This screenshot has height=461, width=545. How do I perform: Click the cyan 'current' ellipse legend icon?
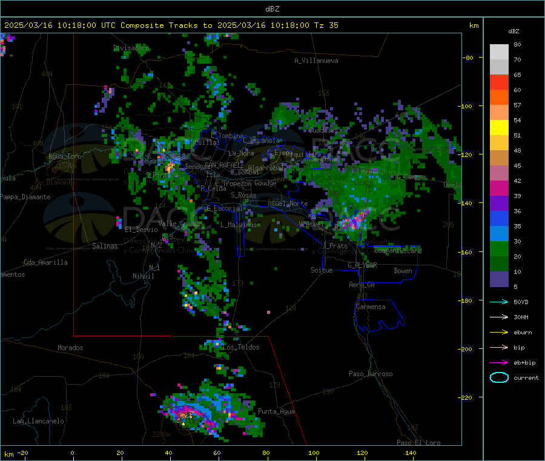point(499,377)
